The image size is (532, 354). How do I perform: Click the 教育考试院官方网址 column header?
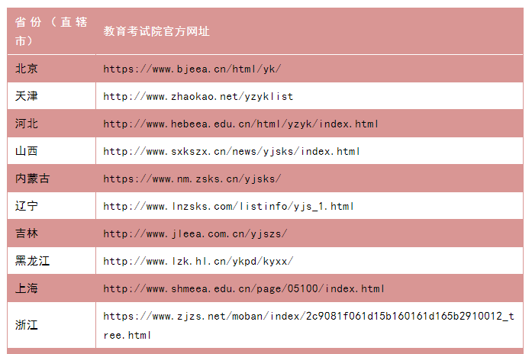[x=156, y=31]
